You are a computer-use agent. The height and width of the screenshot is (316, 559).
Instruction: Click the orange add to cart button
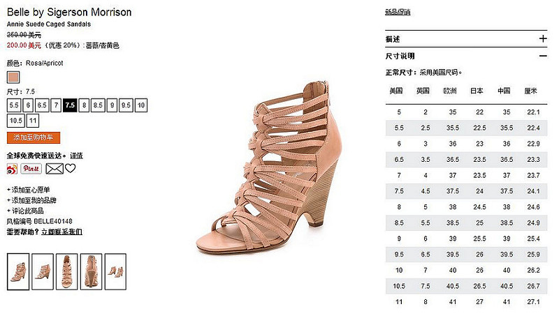tap(34, 137)
